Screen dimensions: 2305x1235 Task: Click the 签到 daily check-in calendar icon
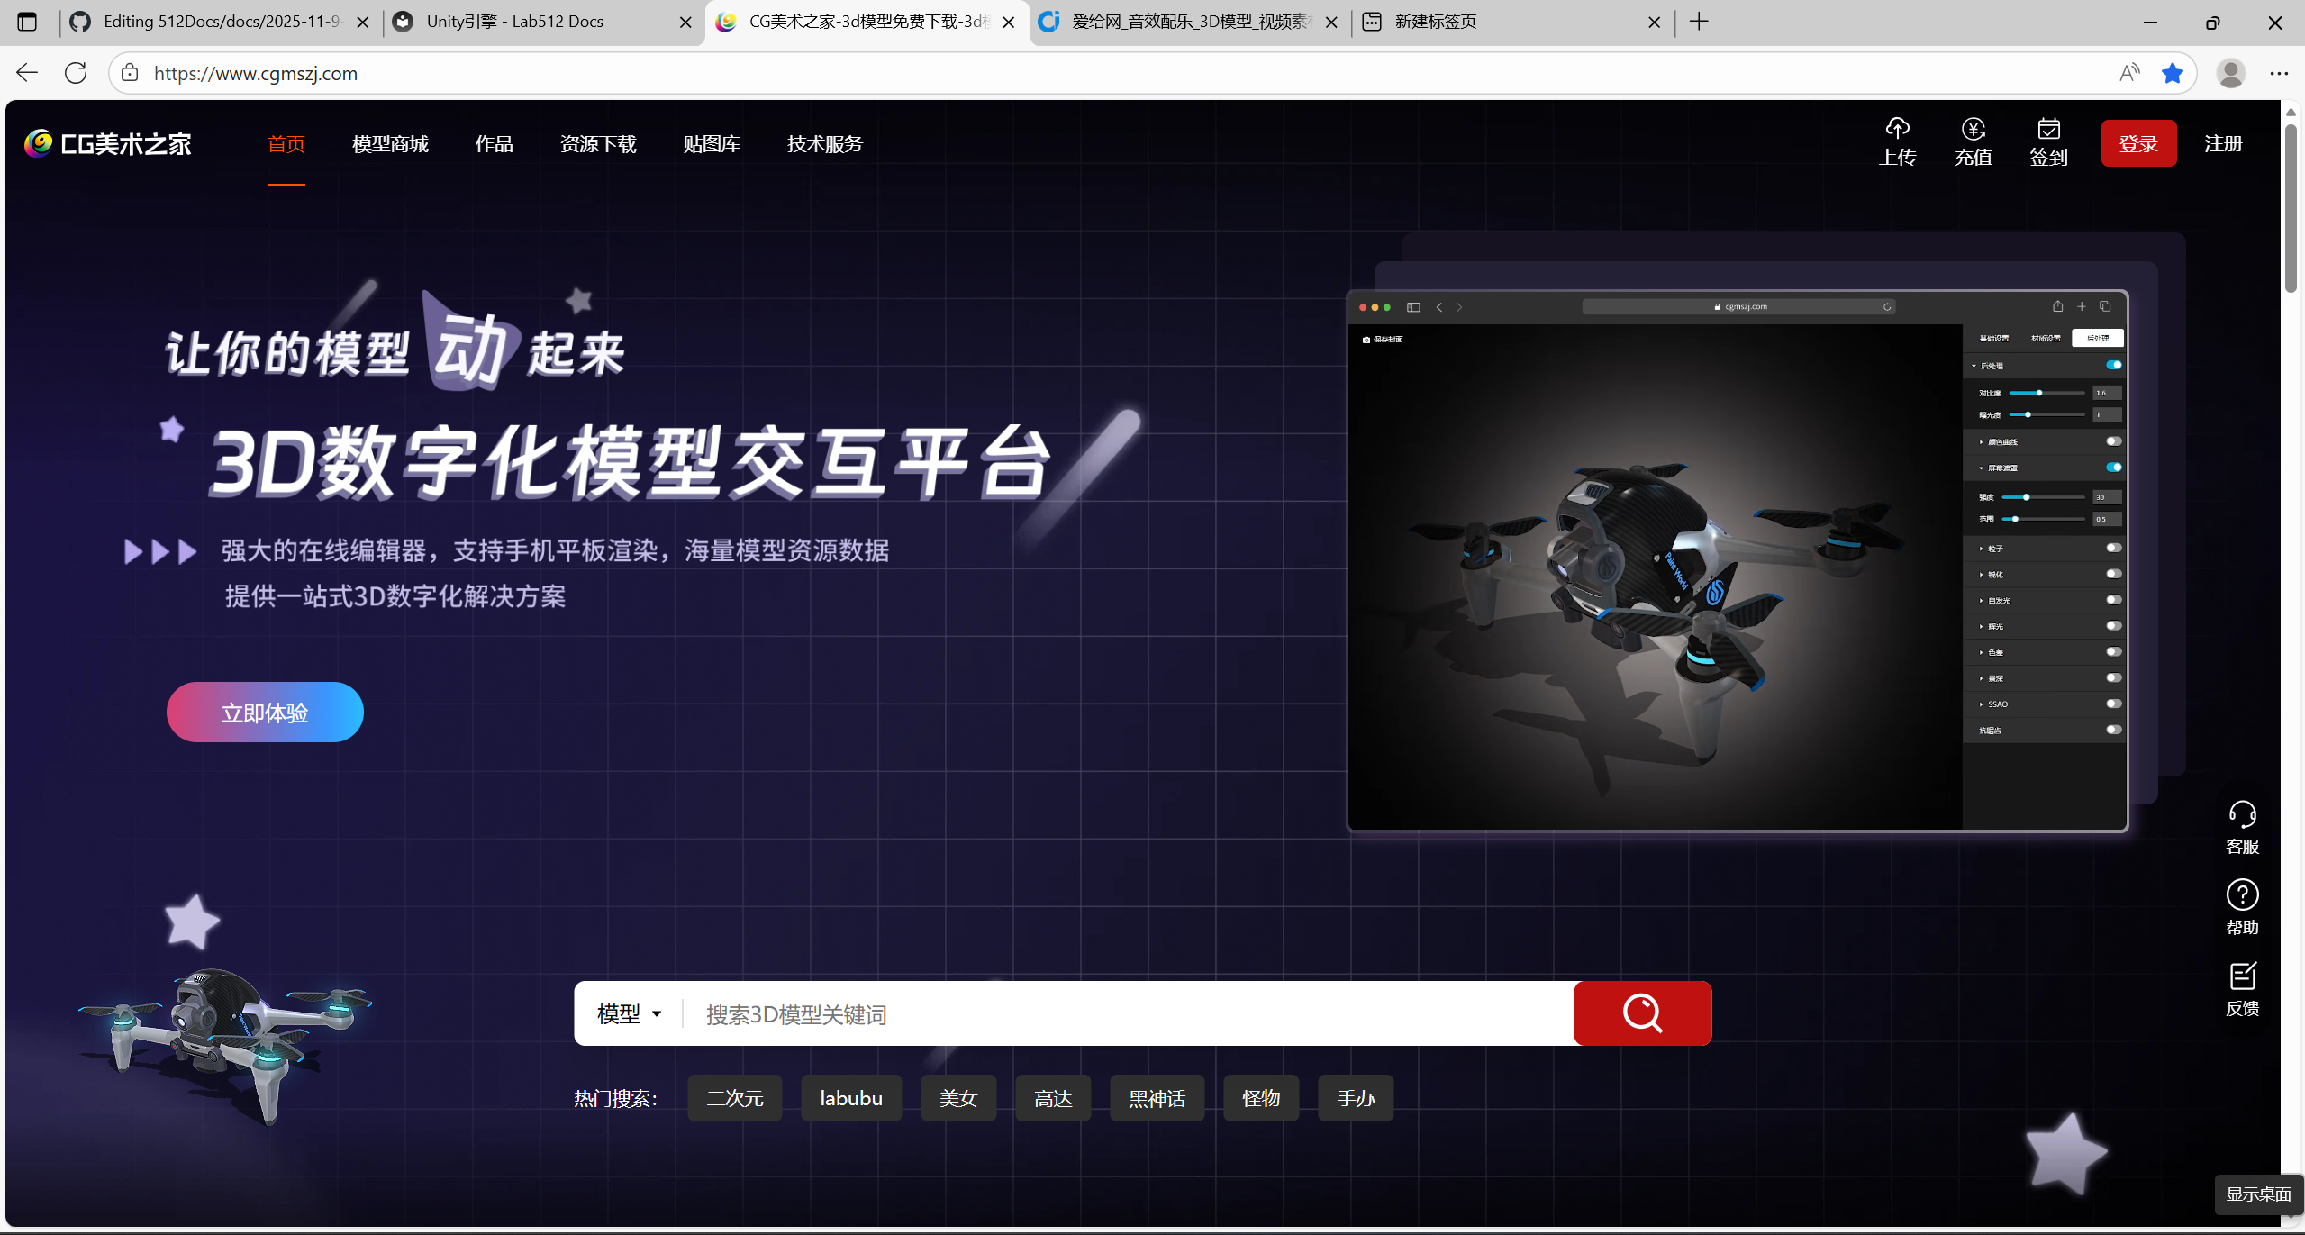pos(2048,129)
